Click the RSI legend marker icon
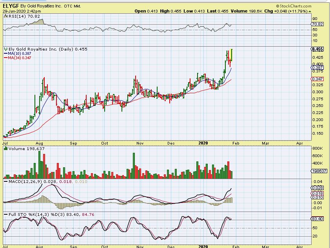 [x=5, y=16]
